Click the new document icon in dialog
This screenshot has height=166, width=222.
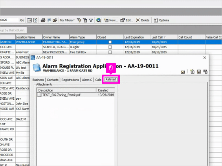click(192, 71)
